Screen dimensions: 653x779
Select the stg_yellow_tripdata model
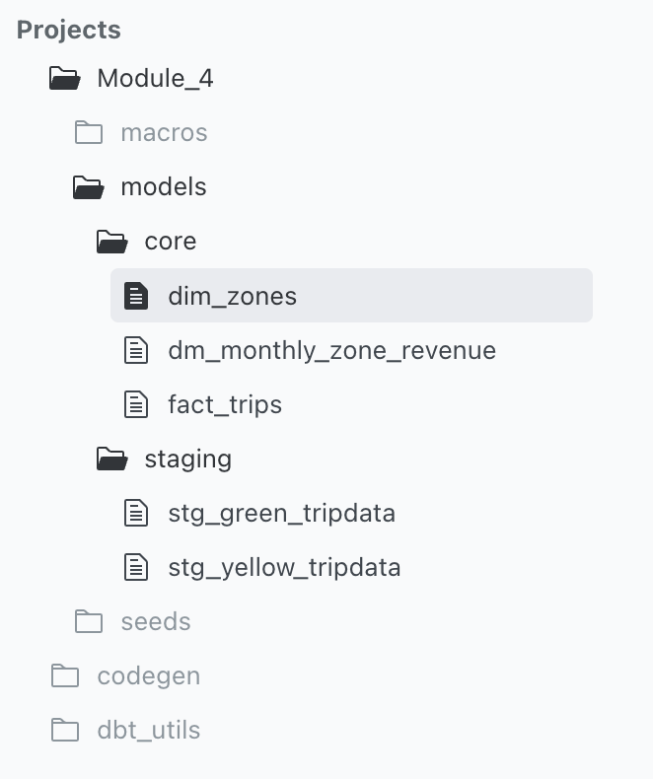click(x=284, y=568)
